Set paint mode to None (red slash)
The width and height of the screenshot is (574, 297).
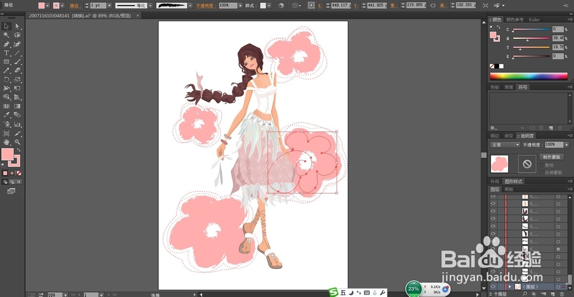pyautogui.click(x=19, y=173)
